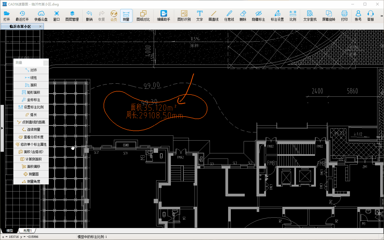Open 图层管理 layer manager
This screenshot has width=384, height=240.
[72, 14]
